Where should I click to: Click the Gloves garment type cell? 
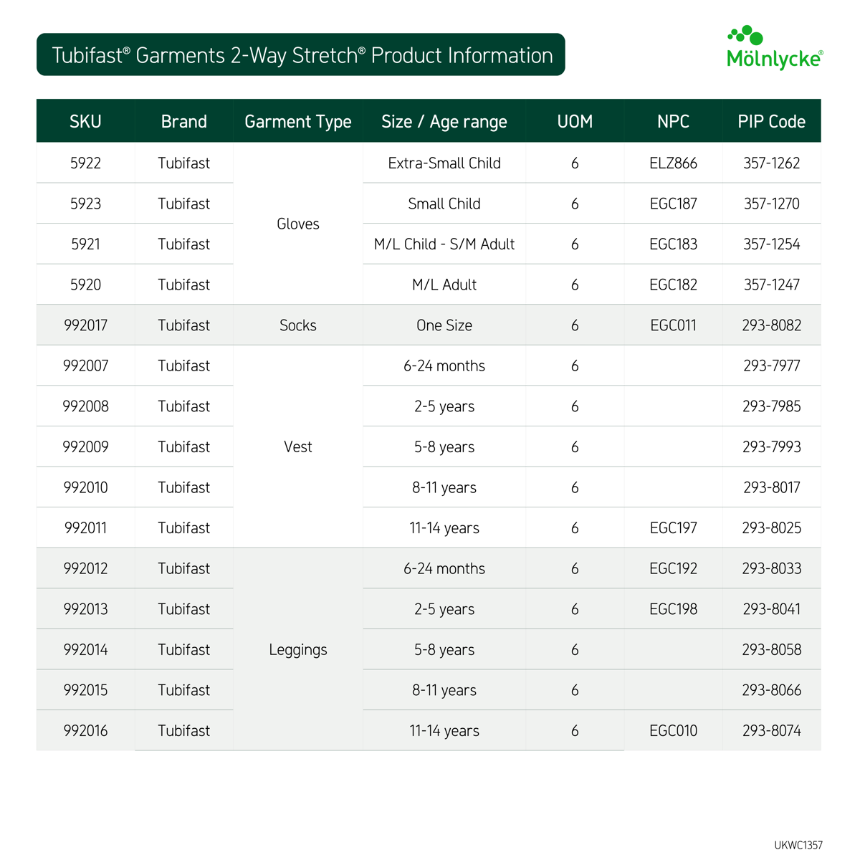[x=297, y=224]
